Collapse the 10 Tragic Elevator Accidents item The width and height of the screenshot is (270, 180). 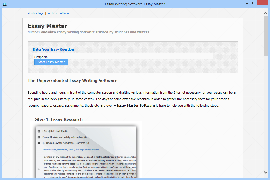click(x=39, y=143)
